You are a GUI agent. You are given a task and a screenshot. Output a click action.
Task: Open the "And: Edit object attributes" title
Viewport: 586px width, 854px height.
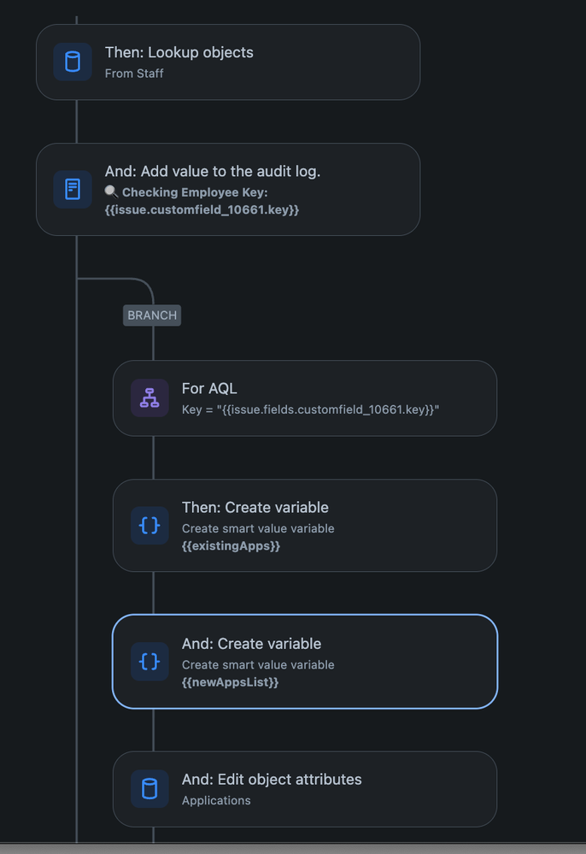tap(271, 779)
